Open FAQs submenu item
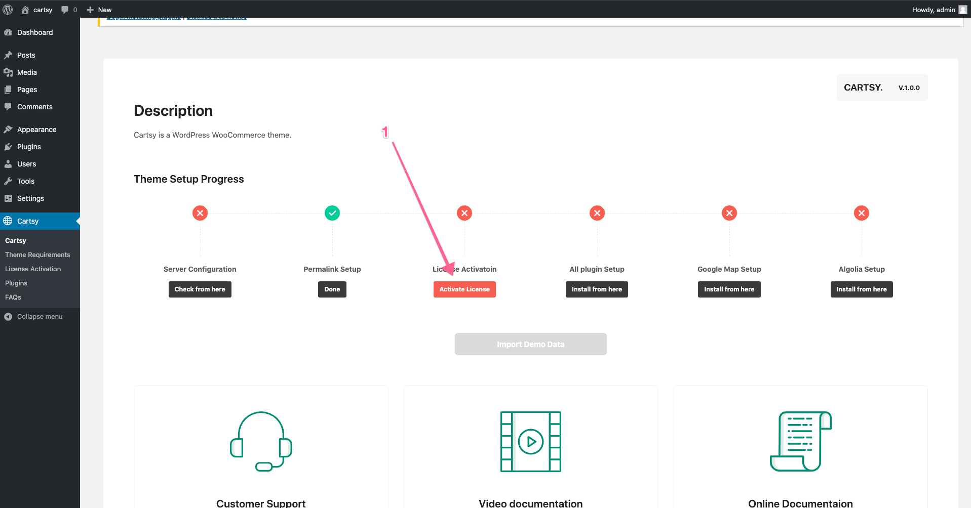Screen dimensions: 971x508 pos(13,298)
